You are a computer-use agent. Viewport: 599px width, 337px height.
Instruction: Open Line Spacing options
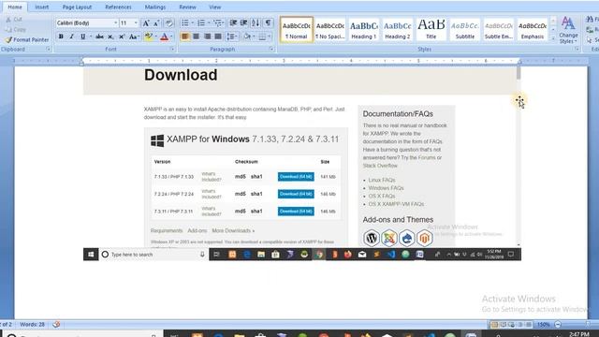pyautogui.click(x=231, y=37)
